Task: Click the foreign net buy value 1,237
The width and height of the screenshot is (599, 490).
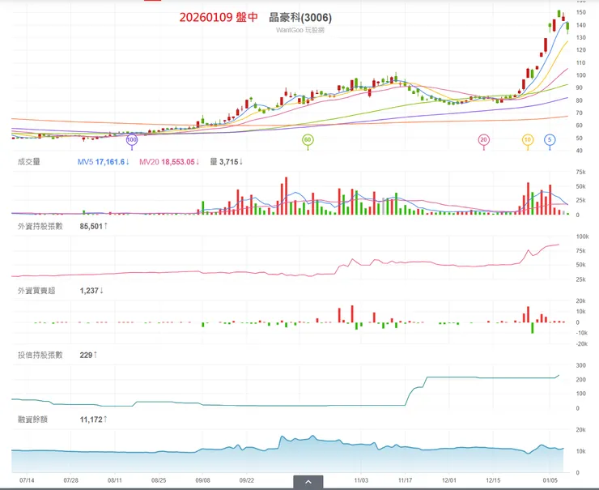Action: click(91, 291)
